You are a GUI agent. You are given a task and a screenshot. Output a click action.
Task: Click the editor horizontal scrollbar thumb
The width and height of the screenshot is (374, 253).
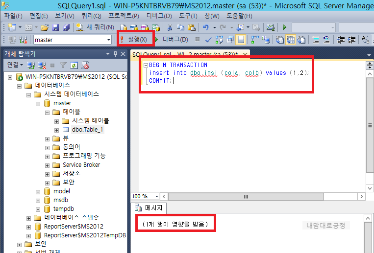click(246, 197)
